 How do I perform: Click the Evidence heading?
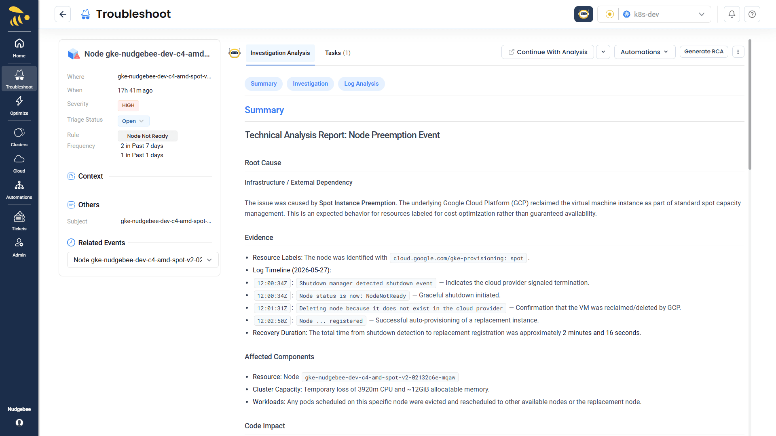pos(259,238)
